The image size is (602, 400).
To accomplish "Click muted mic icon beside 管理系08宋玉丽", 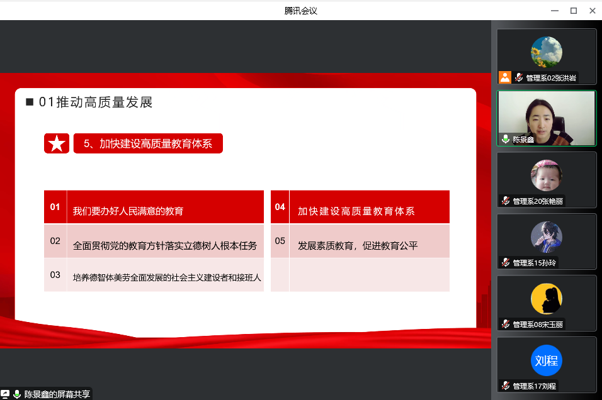I will tap(505, 324).
